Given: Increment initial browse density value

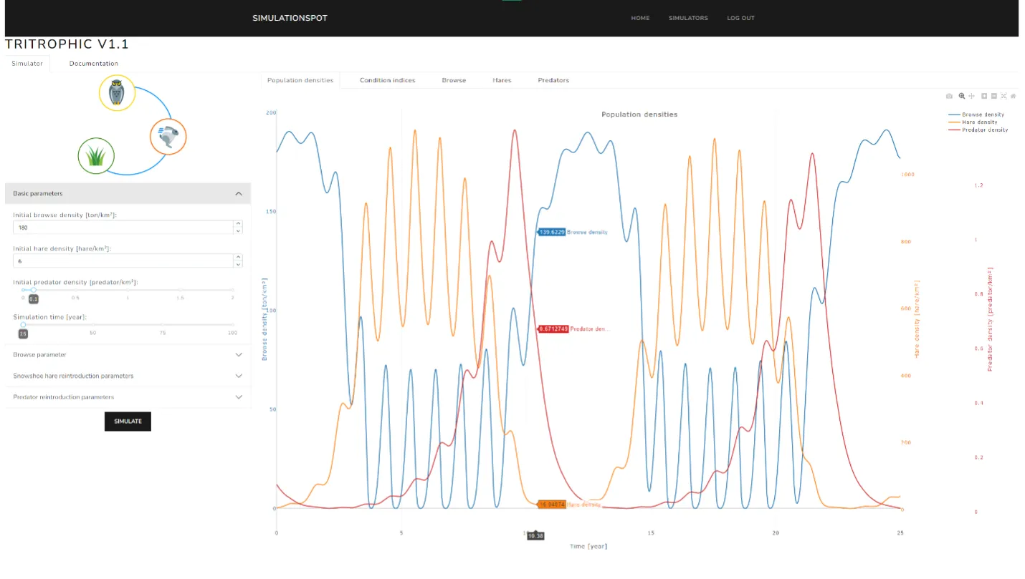Looking at the screenshot, I should 238,223.
